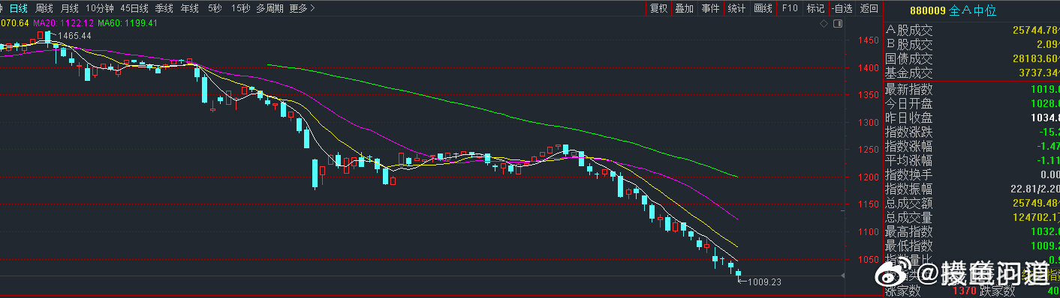
Task: Select the 10分钟 period tab
Action: pyautogui.click(x=100, y=8)
